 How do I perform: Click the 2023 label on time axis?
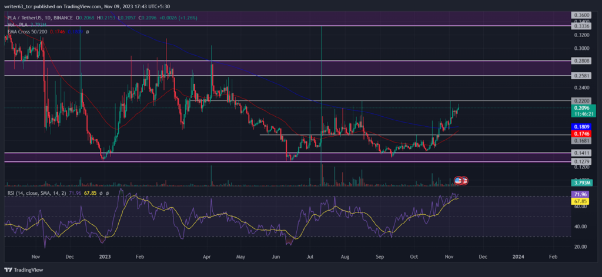pyautogui.click(x=105, y=258)
